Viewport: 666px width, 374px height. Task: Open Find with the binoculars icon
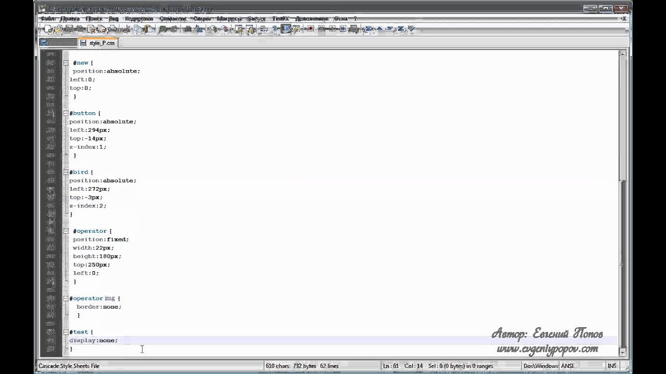click(188, 29)
